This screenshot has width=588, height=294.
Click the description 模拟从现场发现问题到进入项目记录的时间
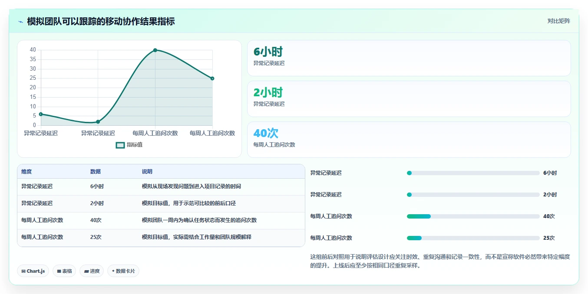(x=192, y=186)
